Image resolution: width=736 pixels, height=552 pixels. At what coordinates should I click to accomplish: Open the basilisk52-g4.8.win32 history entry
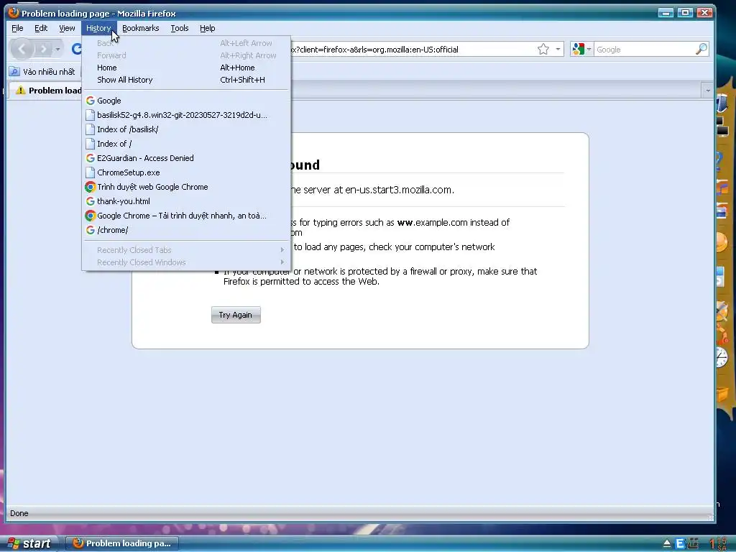pyautogui.click(x=186, y=115)
